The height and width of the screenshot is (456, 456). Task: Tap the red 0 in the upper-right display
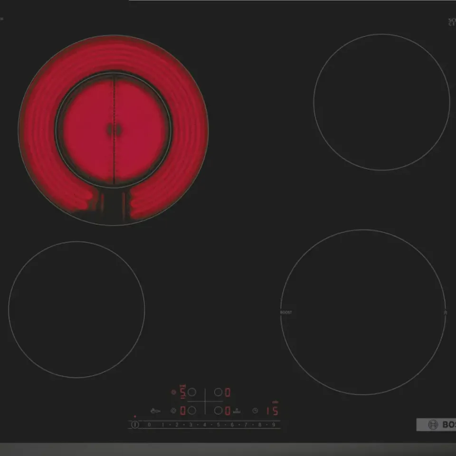[228, 392]
